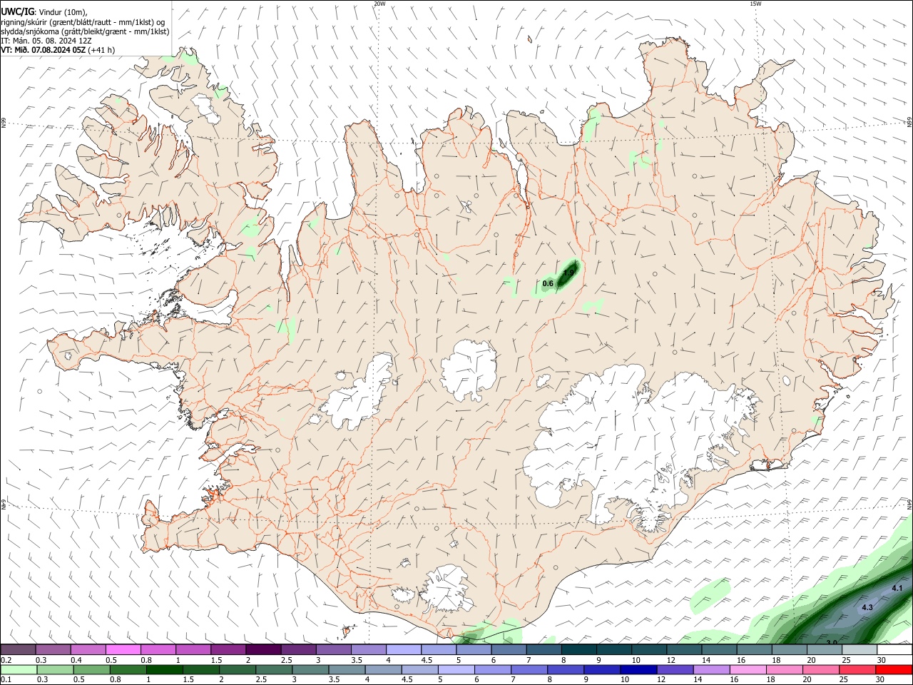Select the darkest purple 2–2.5 swatch in the top legend row
The width and height of the screenshot is (913, 685).
click(x=262, y=650)
